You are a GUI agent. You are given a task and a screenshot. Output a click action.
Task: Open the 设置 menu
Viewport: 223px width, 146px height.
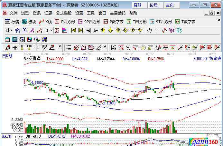[x=79, y=13]
